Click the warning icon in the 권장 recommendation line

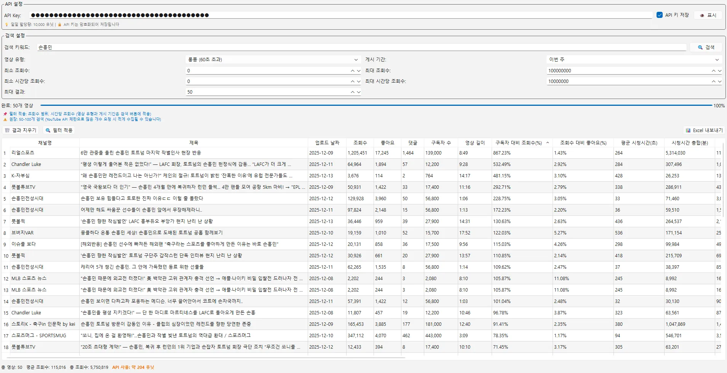(x=6, y=119)
